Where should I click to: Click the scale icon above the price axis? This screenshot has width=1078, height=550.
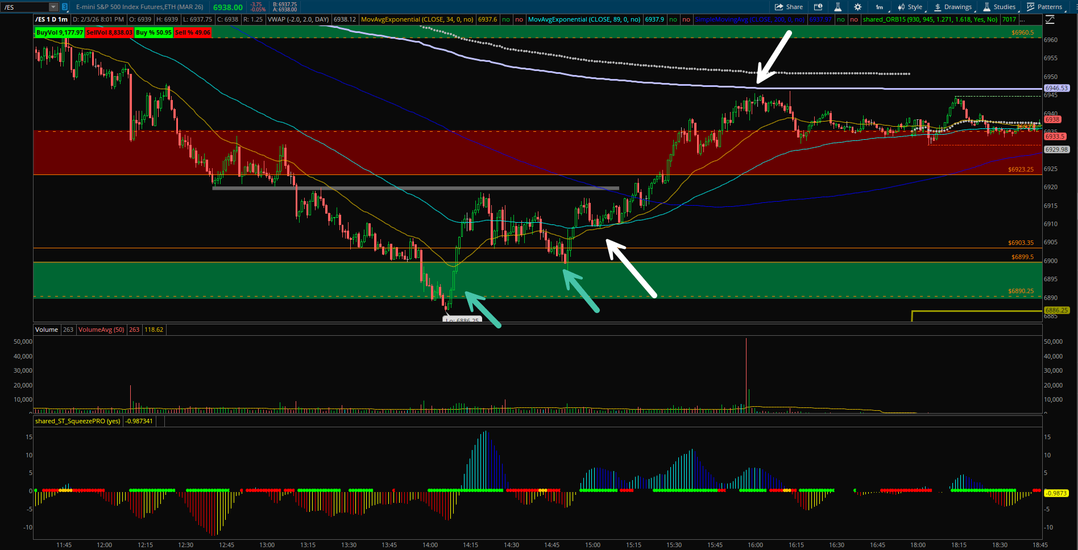pos(1050,19)
